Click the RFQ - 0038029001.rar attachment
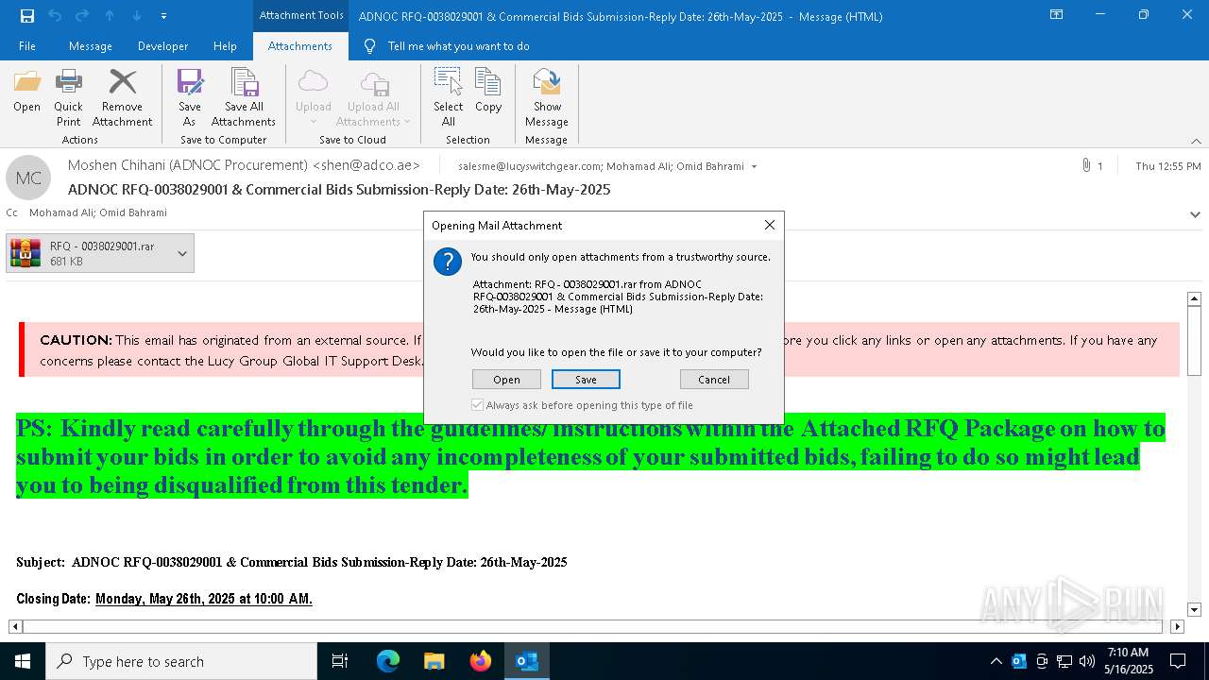The height and width of the screenshot is (680, 1209). [x=89, y=253]
